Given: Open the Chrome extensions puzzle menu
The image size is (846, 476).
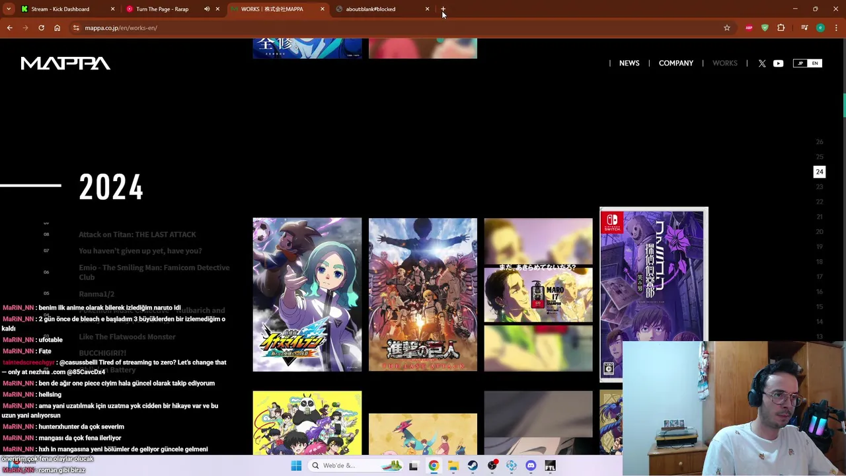Looking at the screenshot, I should tap(781, 28).
